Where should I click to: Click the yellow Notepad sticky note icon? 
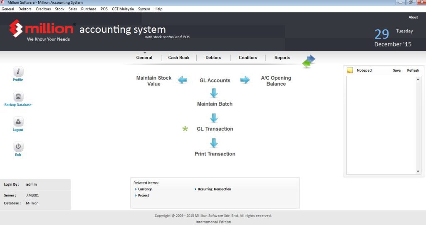(x=350, y=70)
